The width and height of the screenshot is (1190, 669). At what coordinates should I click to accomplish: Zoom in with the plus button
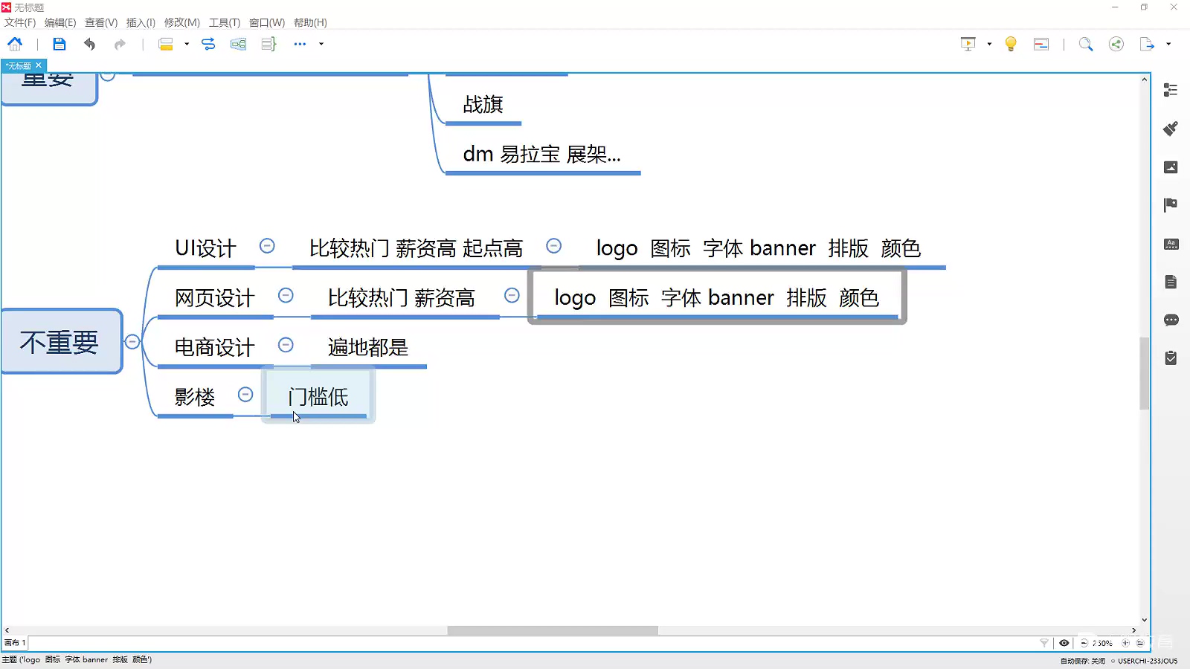(x=1125, y=643)
